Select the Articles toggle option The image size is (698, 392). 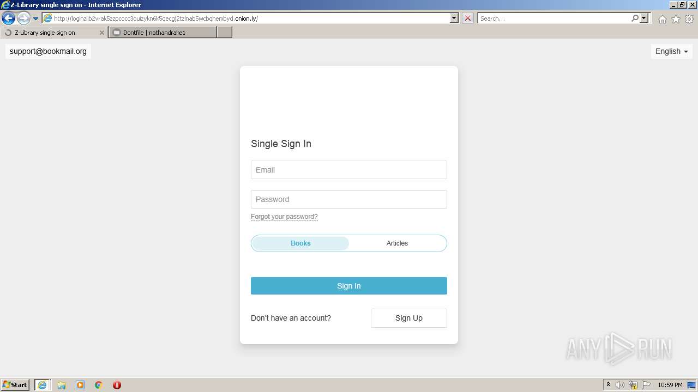pyautogui.click(x=397, y=243)
